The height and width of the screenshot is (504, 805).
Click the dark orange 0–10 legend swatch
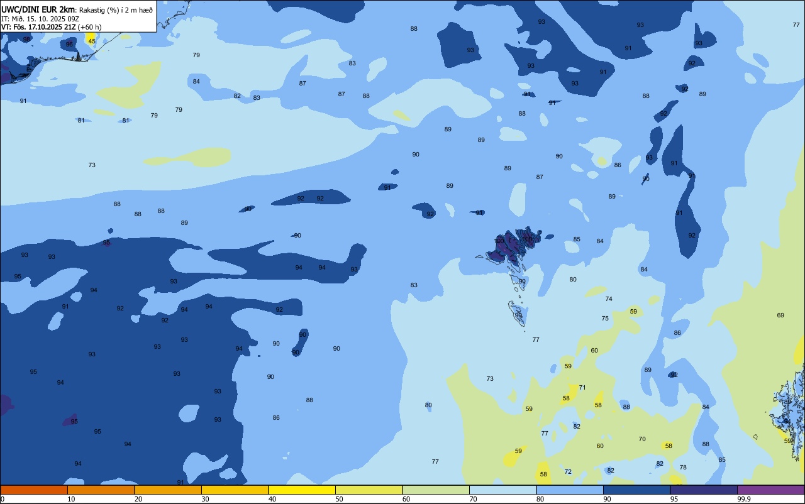[x=34, y=490]
